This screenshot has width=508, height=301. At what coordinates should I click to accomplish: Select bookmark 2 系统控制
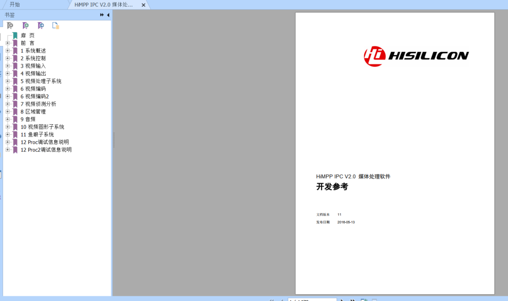click(x=33, y=58)
